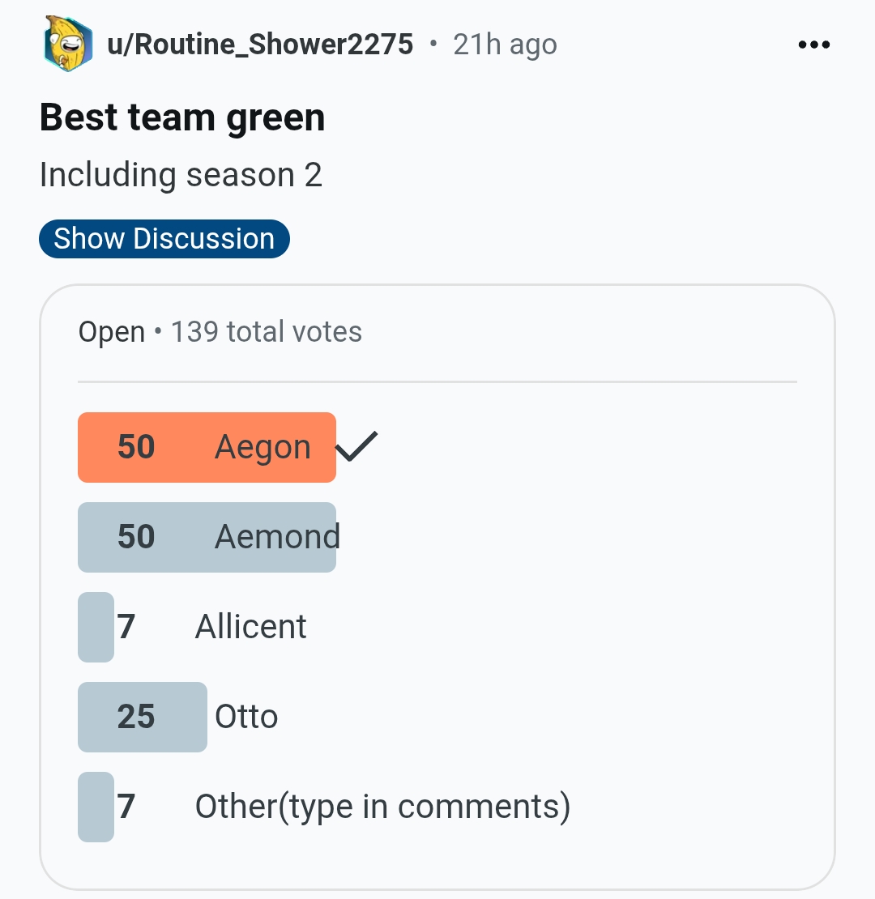Click the checkmark beside Aegon

(356, 446)
